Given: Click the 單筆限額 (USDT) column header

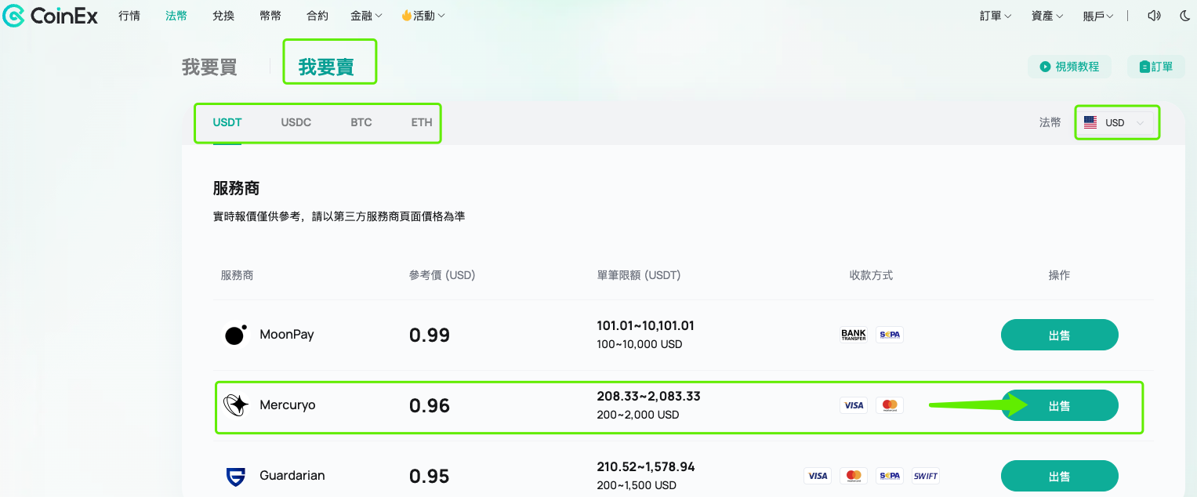Looking at the screenshot, I should tap(639, 275).
